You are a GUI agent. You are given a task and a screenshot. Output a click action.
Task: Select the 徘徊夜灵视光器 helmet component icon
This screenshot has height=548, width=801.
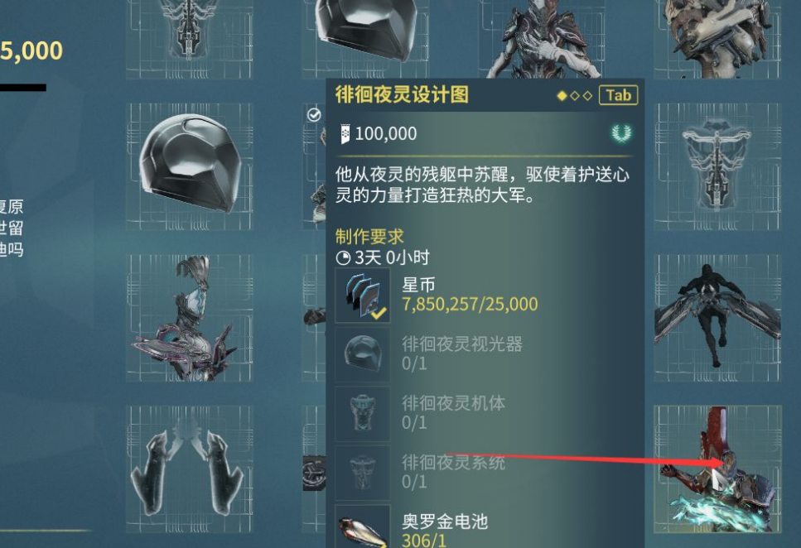tap(363, 354)
